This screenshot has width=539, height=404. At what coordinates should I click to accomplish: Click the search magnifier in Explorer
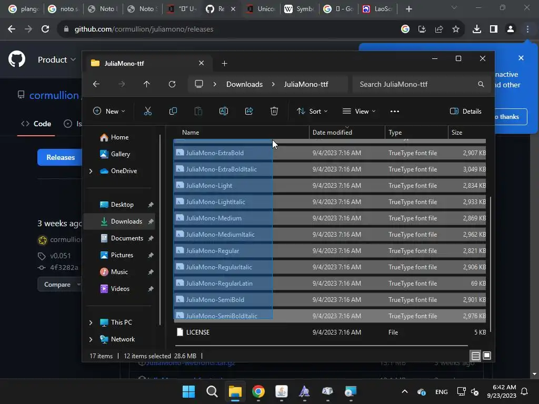[x=481, y=84]
